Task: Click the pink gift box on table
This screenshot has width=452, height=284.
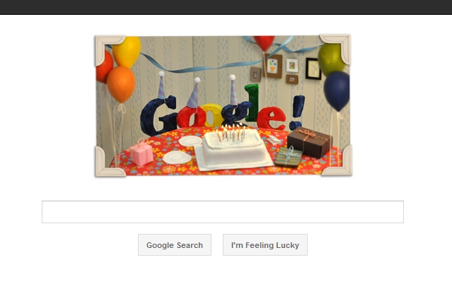Action: point(141,153)
